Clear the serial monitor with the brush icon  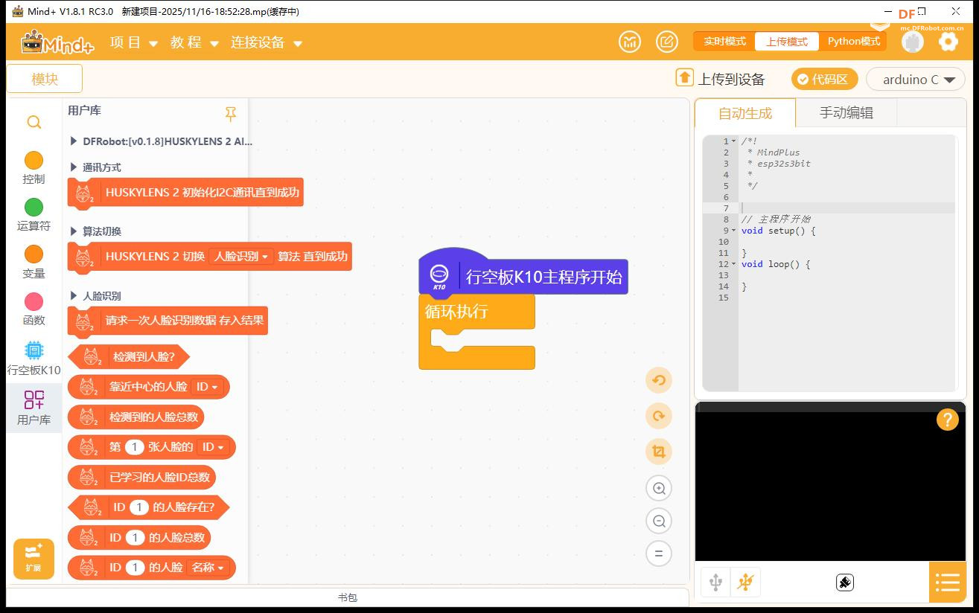844,582
